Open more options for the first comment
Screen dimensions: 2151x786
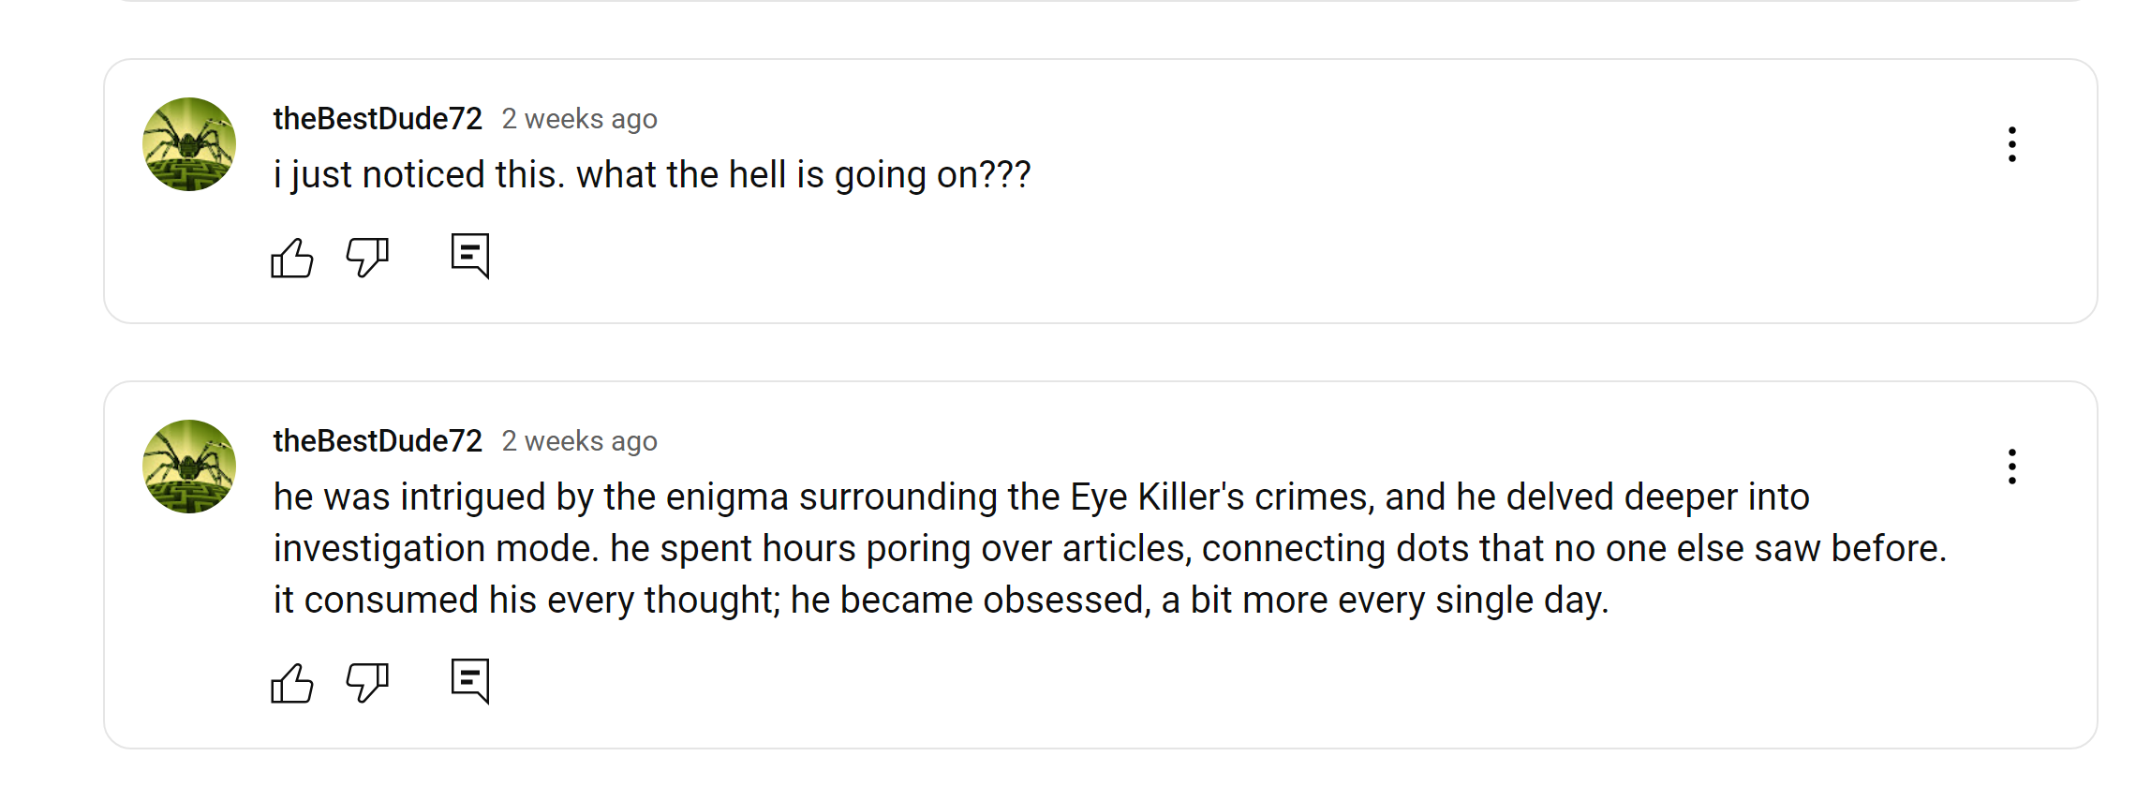(x=2011, y=144)
